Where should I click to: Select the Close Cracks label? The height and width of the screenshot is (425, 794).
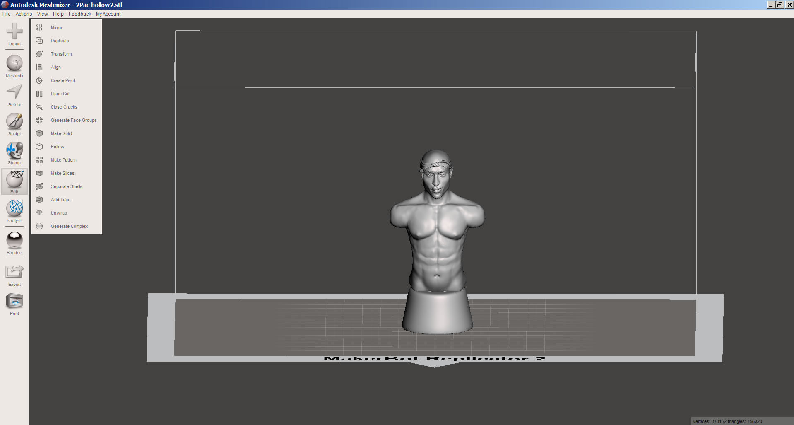tap(64, 107)
